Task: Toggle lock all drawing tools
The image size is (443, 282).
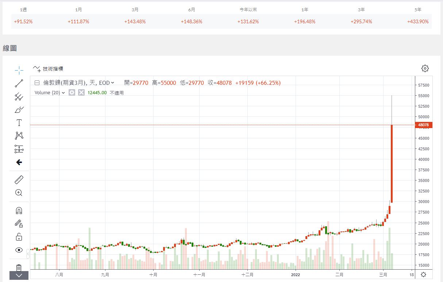Action: click(x=19, y=237)
